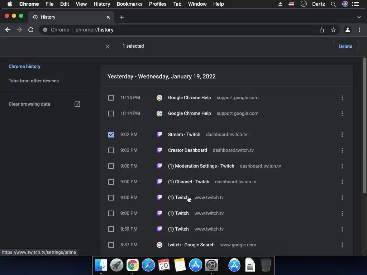Open Spotlight search in menu bar
Viewport: 367px width, 275px height.
pyautogui.click(x=333, y=4)
